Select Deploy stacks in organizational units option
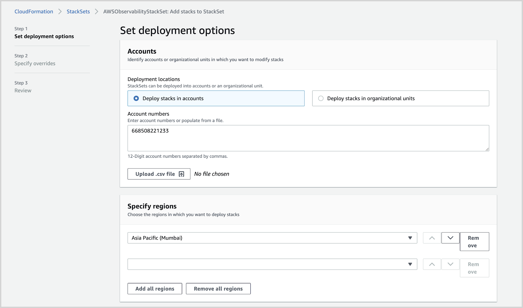 321,98
